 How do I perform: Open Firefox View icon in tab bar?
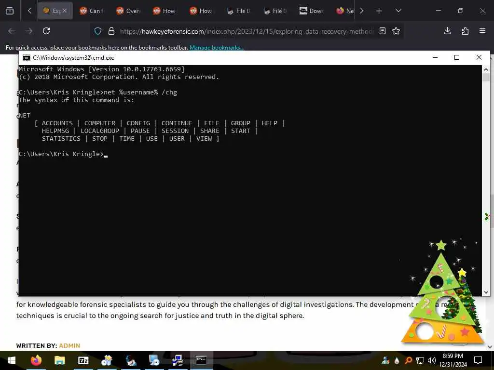(10, 11)
